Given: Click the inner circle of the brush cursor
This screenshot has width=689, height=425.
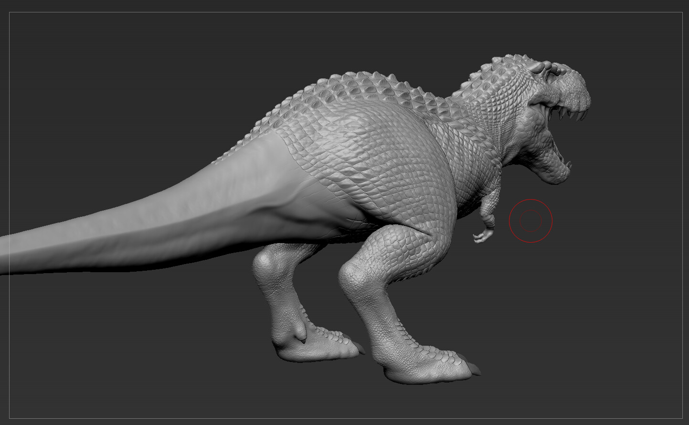Looking at the screenshot, I should [531, 221].
